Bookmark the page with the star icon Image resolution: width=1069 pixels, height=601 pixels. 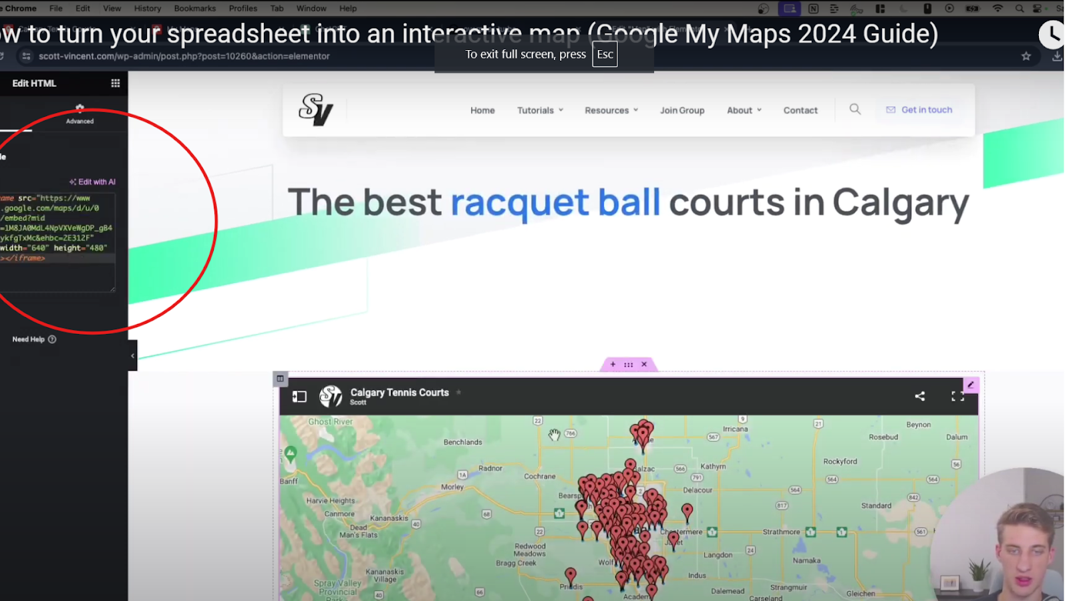1026,56
